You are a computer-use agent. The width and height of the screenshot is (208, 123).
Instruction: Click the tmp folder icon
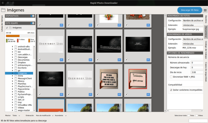[x=16, y=102]
